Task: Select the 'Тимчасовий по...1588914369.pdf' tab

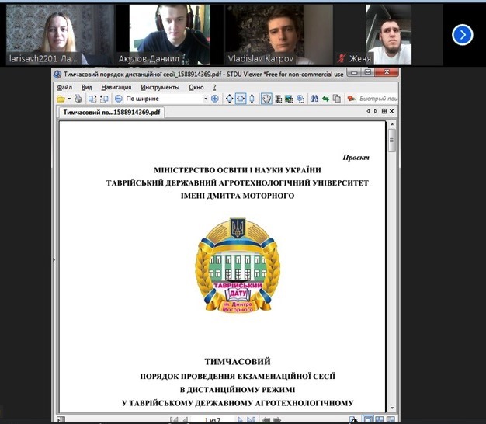Action: [x=111, y=112]
